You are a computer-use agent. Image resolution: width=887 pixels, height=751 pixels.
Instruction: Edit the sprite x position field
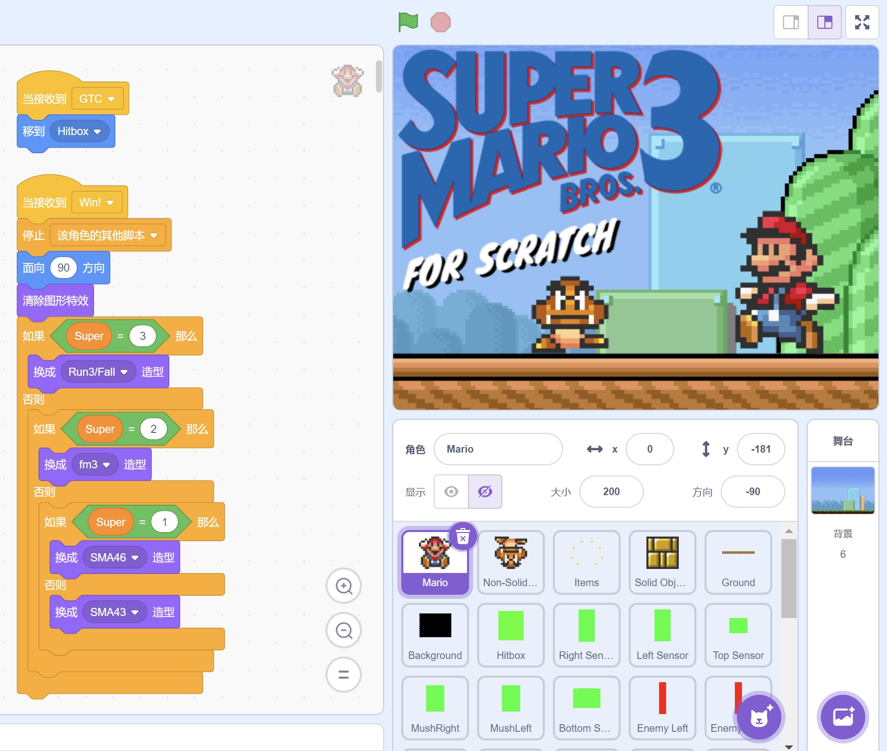[650, 449]
